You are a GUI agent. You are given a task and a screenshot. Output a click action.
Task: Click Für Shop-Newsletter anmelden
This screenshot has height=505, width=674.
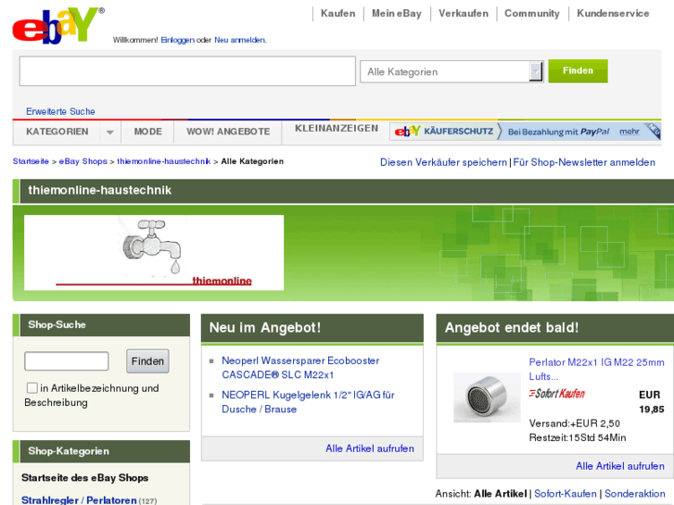pos(584,162)
